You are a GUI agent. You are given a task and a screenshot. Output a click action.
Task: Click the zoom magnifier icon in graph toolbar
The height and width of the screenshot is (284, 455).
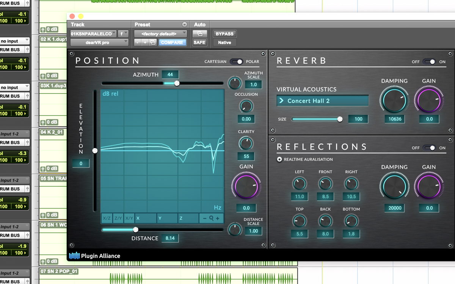tap(212, 218)
